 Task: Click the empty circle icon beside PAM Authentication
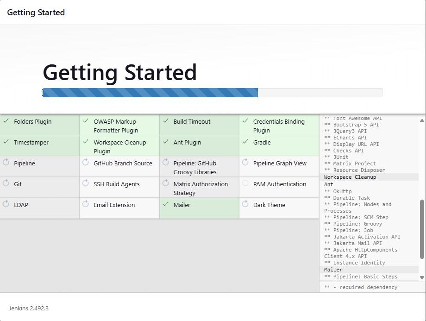[245, 183]
